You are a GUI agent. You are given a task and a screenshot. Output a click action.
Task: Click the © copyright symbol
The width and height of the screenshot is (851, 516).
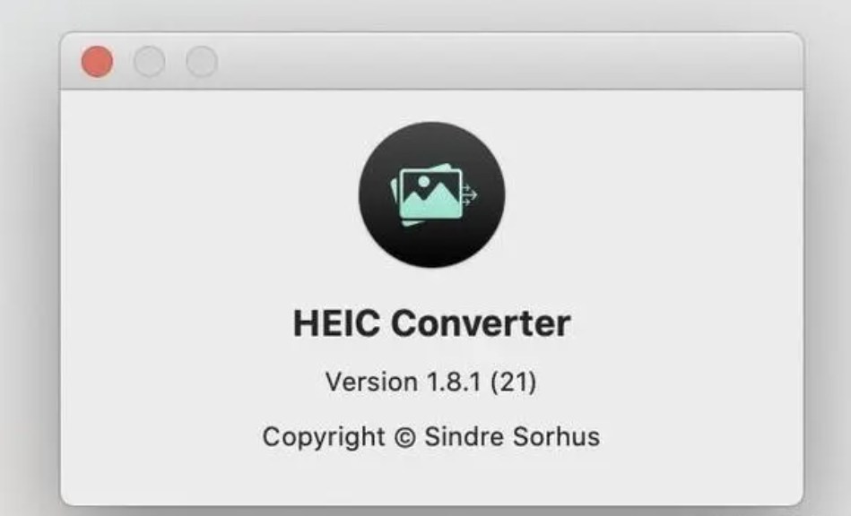tap(405, 437)
